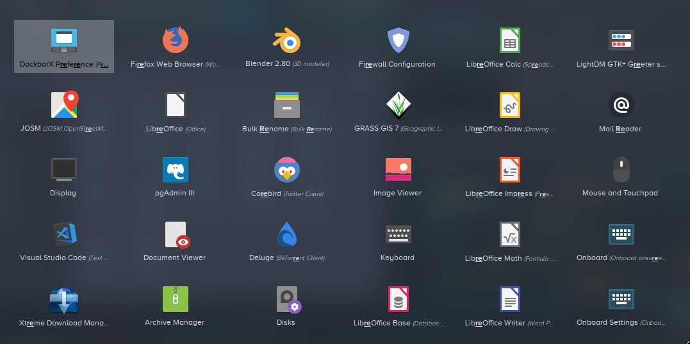
Task: Click the "pgAdmin III" label
Action: [175, 193]
